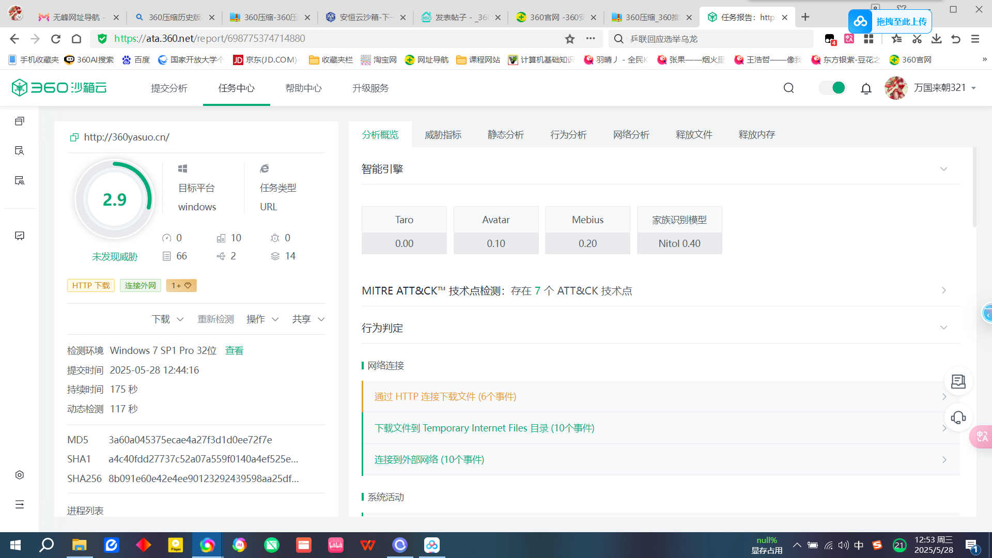Open 360官网 bookmark

click(910, 60)
